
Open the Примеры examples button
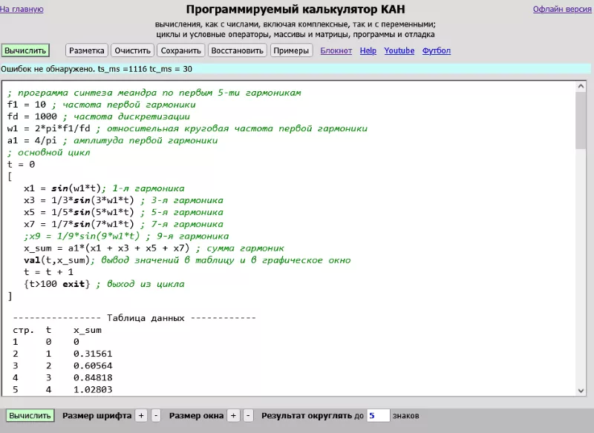pyautogui.click(x=291, y=50)
